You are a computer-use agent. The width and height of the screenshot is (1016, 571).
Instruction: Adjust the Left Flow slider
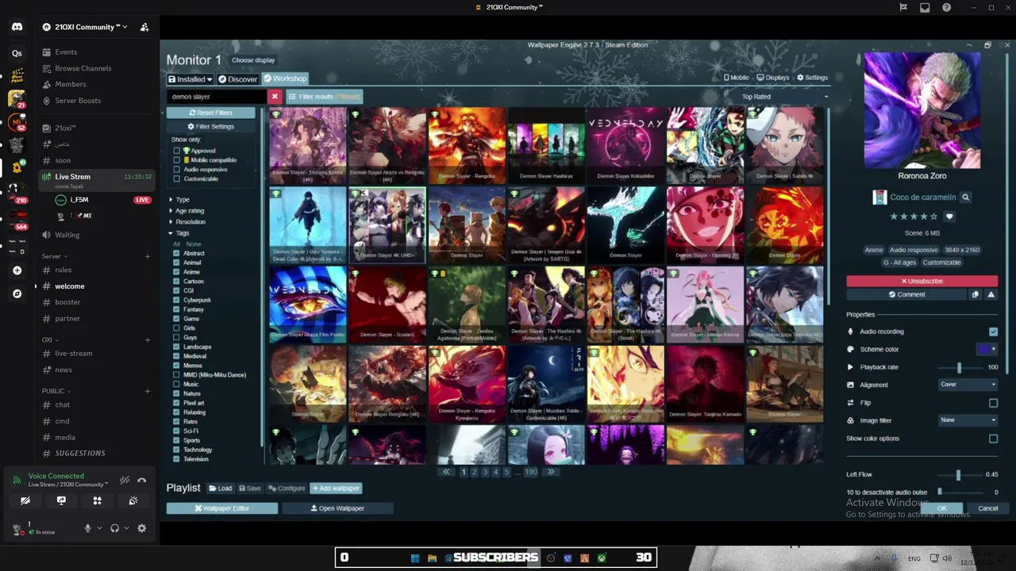click(x=958, y=474)
